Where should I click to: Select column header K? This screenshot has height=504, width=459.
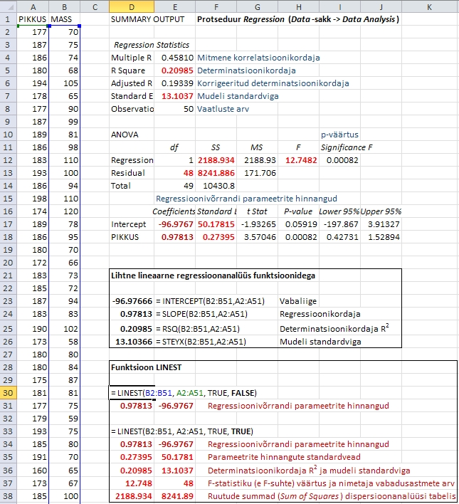[x=430, y=6]
